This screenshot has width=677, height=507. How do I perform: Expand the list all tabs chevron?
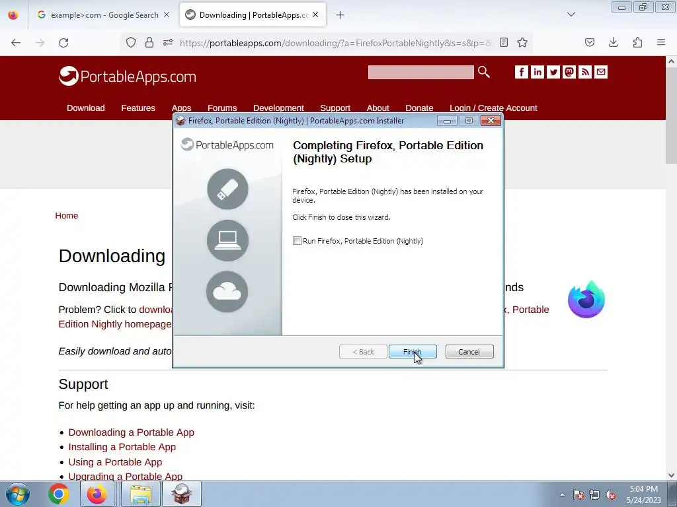[571, 15]
